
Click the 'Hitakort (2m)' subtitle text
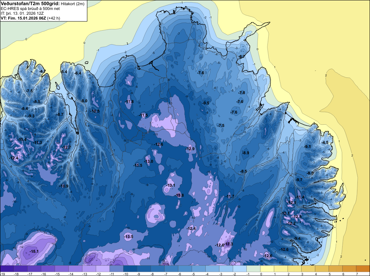[73, 4]
